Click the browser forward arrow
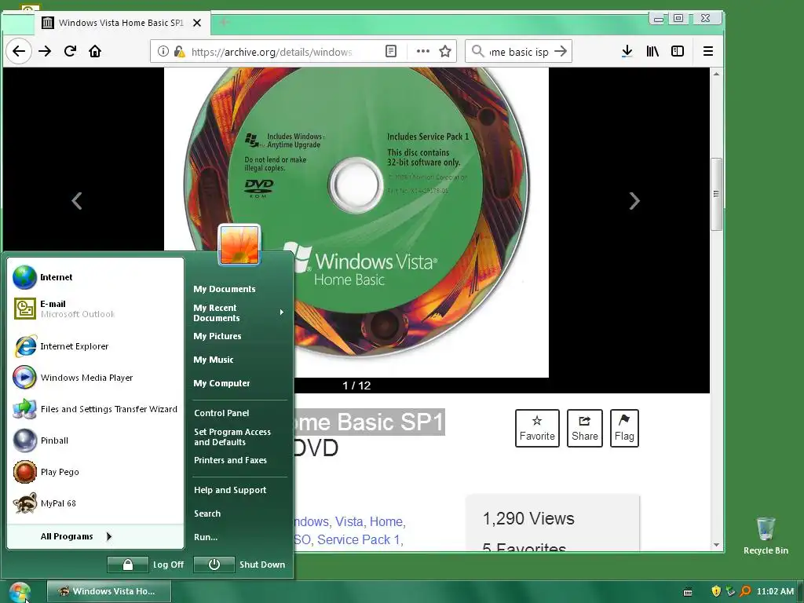804x603 pixels. click(x=45, y=51)
